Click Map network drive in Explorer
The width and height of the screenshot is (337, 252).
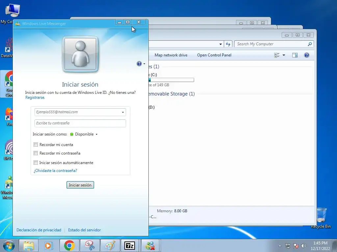click(171, 55)
